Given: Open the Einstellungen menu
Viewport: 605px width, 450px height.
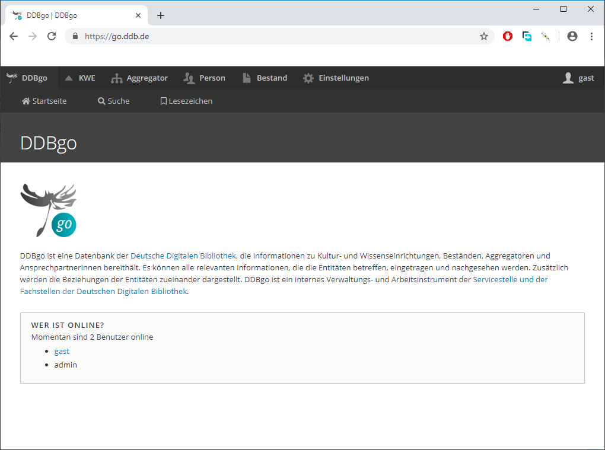Looking at the screenshot, I should tap(336, 78).
